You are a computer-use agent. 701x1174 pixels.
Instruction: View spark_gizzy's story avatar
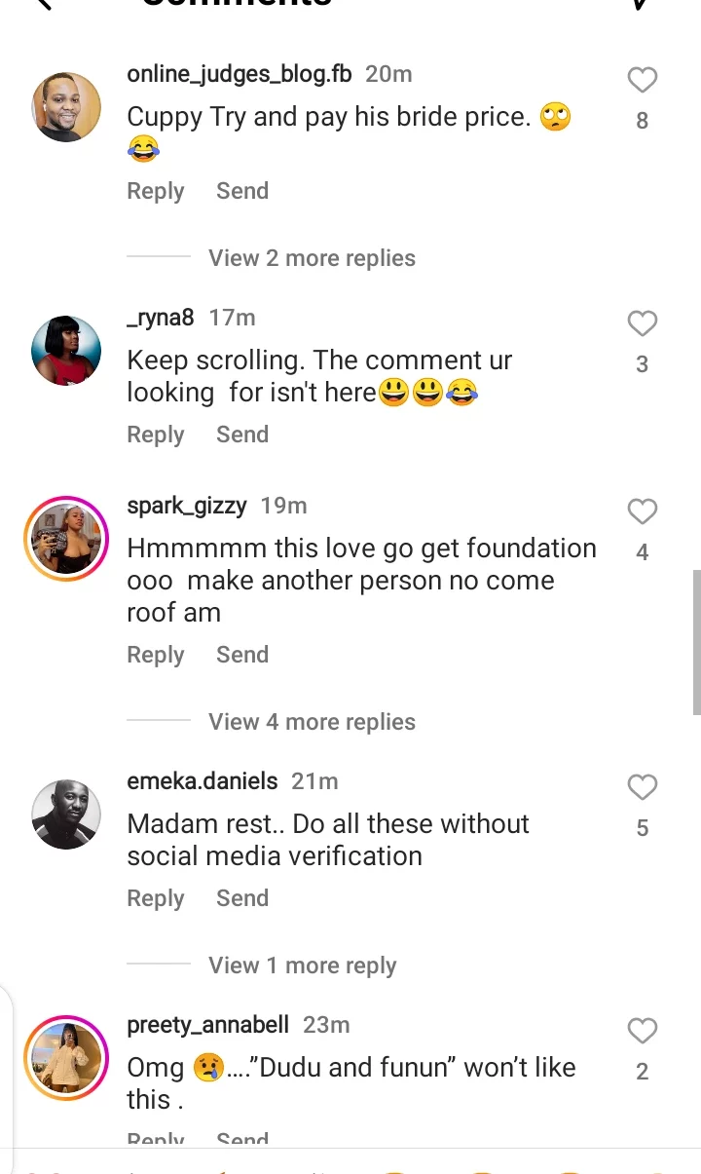click(67, 539)
